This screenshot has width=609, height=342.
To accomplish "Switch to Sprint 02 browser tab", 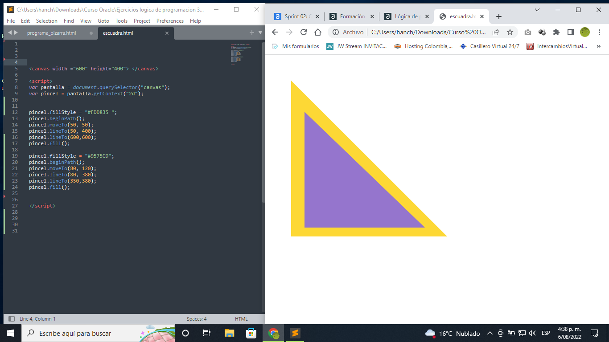I will tap(296, 16).
